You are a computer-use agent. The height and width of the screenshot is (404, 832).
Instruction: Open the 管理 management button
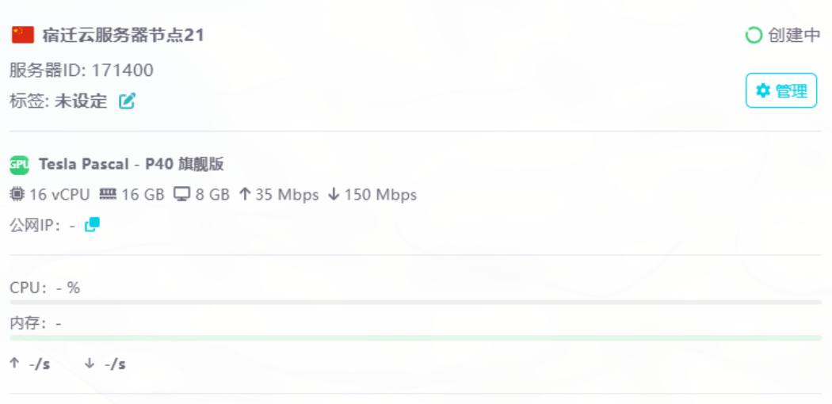tap(781, 90)
